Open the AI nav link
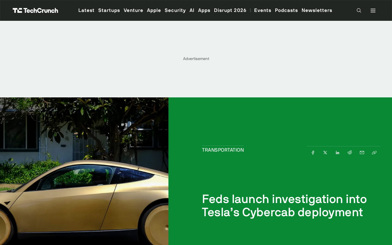 (x=192, y=10)
